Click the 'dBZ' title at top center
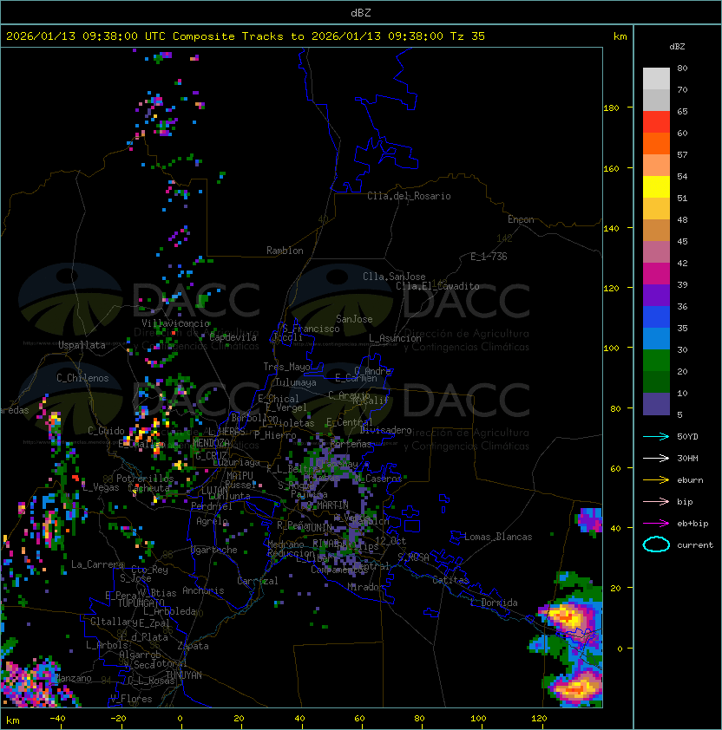Screen dimensions: 722x730 coord(361,12)
